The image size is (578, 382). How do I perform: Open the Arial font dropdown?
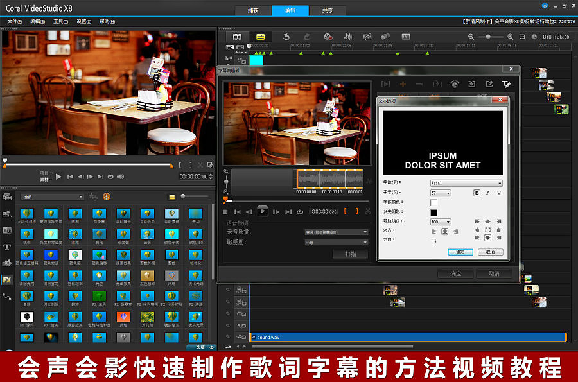point(466,183)
